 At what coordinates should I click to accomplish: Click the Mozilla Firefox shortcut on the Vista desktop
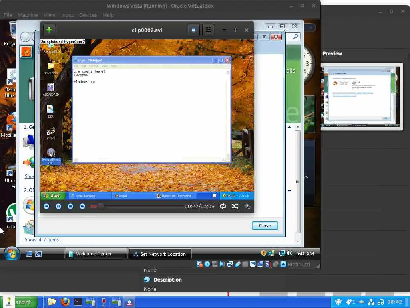click(x=9, y=125)
